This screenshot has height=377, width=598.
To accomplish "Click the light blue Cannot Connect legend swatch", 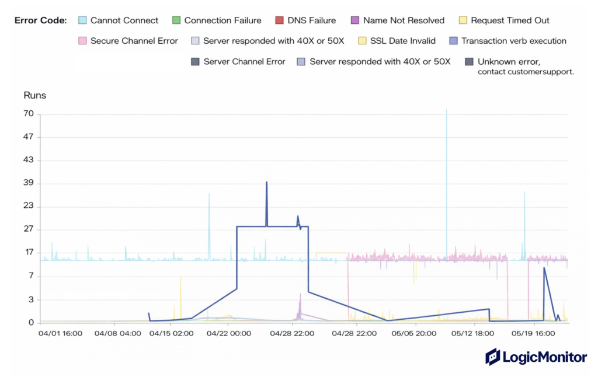I will click(82, 20).
